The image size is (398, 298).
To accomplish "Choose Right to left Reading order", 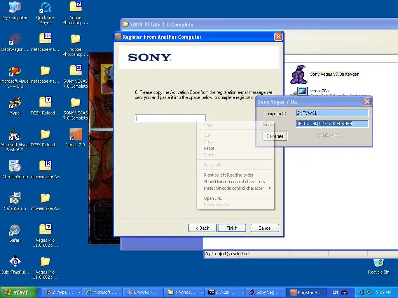I will click(229, 175).
